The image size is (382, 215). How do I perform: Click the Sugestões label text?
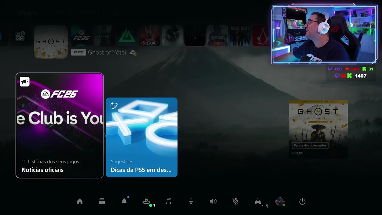point(122,162)
